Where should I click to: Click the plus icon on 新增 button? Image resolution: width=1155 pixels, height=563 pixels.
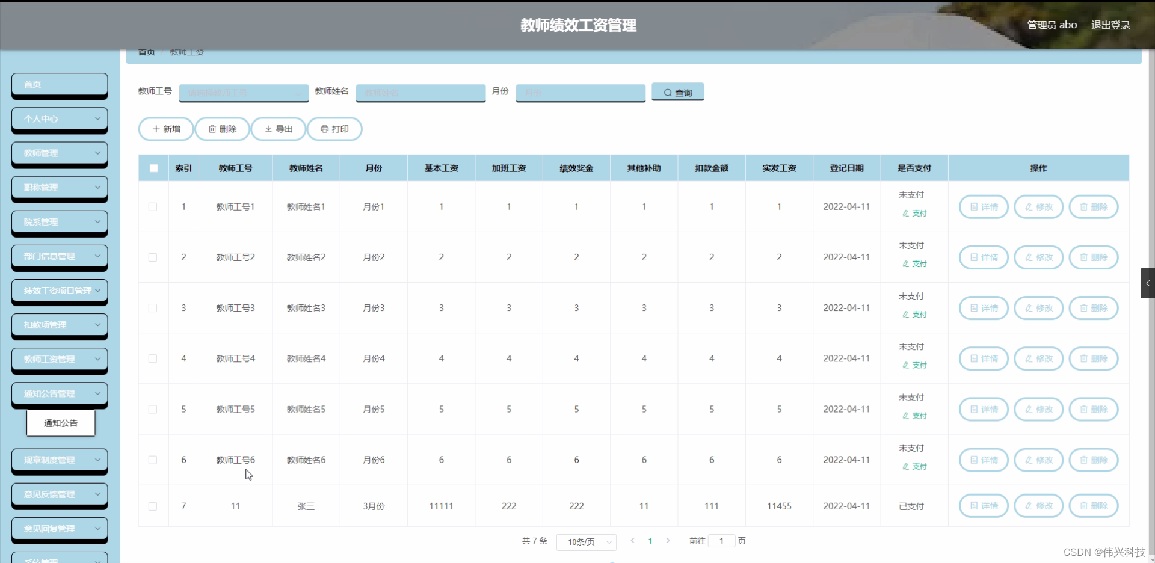click(158, 129)
